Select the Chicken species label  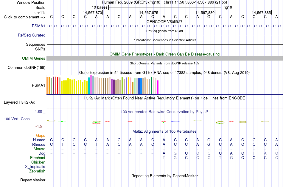click(38, 162)
